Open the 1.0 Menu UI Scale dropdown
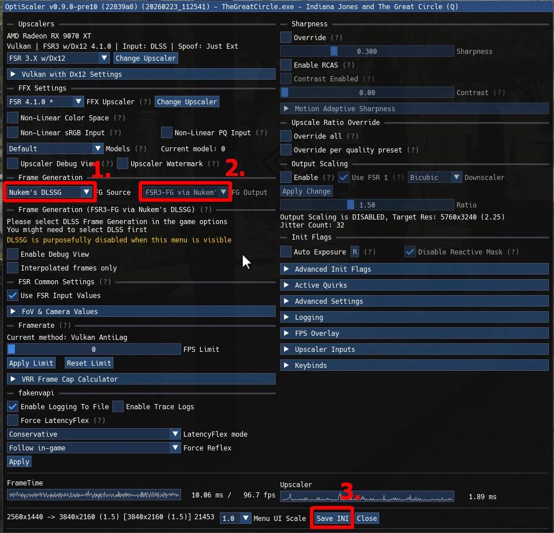Viewport: 554px width, 533px height. (x=235, y=518)
